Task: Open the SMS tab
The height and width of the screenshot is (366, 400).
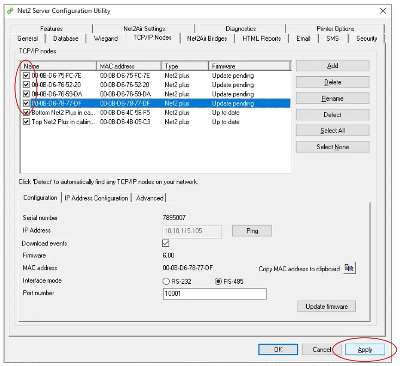Action: [x=333, y=38]
